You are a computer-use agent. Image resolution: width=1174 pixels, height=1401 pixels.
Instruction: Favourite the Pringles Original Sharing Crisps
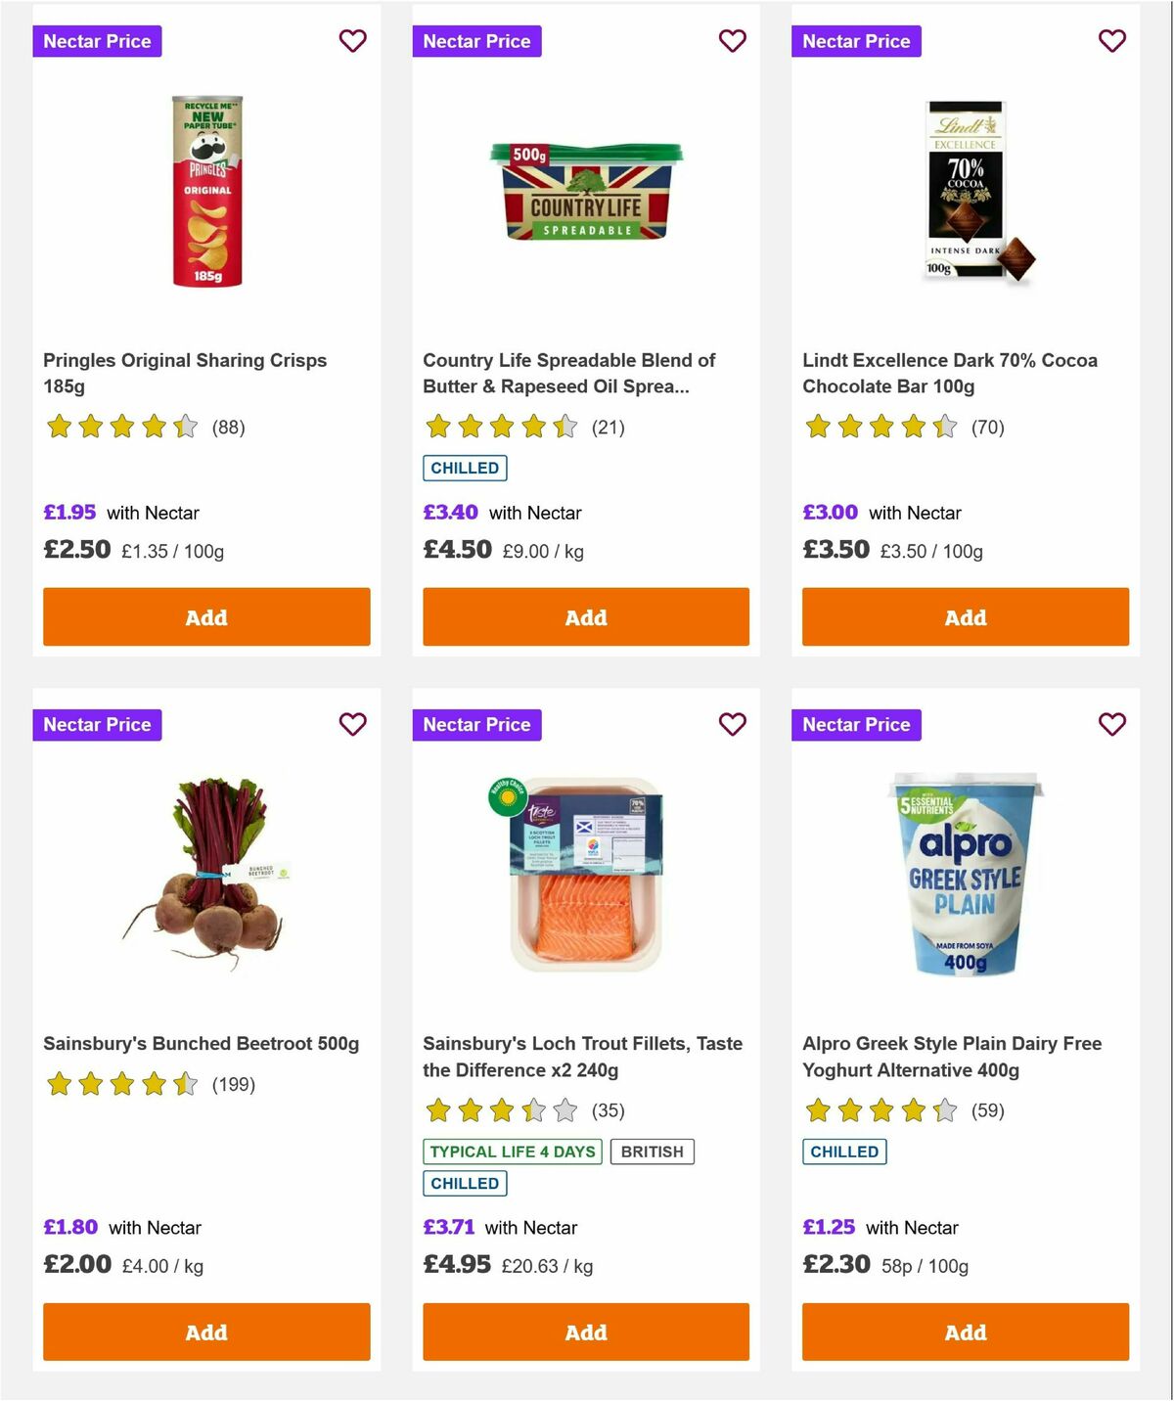352,41
